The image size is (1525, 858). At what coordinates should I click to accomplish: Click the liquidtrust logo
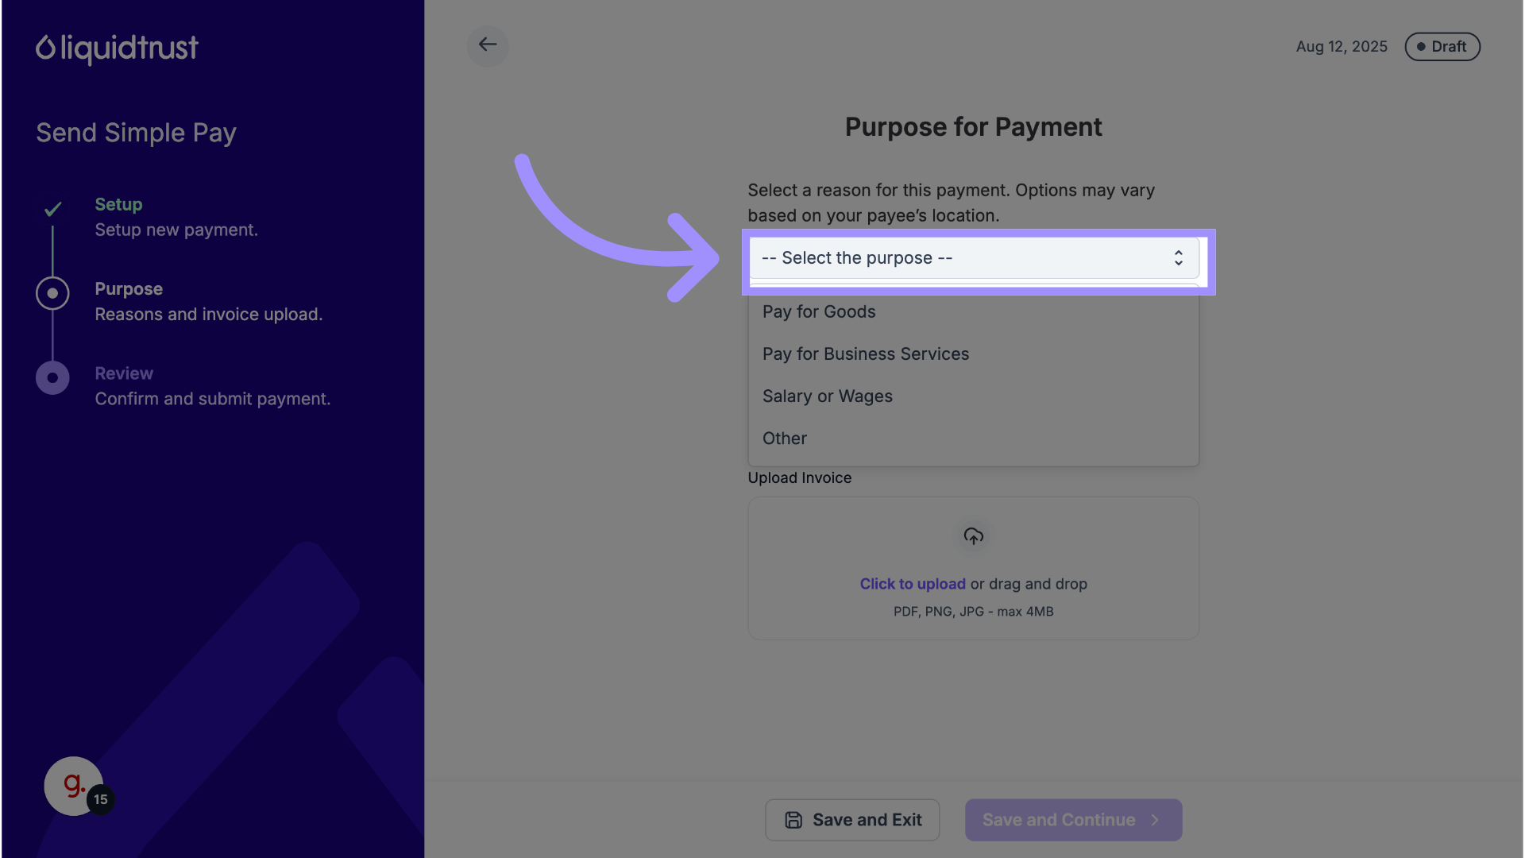pyautogui.click(x=117, y=48)
